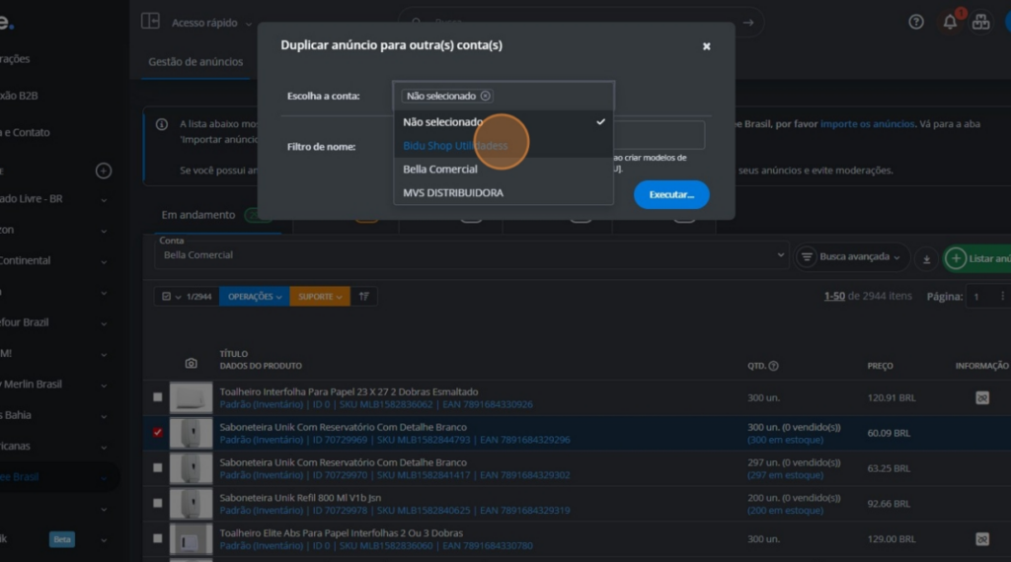The width and height of the screenshot is (1011, 562).
Task: Close the Duplicar anúncio dialog
Action: [706, 46]
